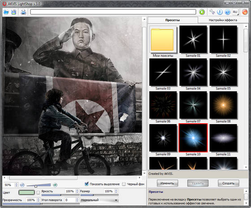The width and height of the screenshot is (251, 208).
Task: Open the Нормальный blend mode dropdown
Action: (x=99, y=200)
